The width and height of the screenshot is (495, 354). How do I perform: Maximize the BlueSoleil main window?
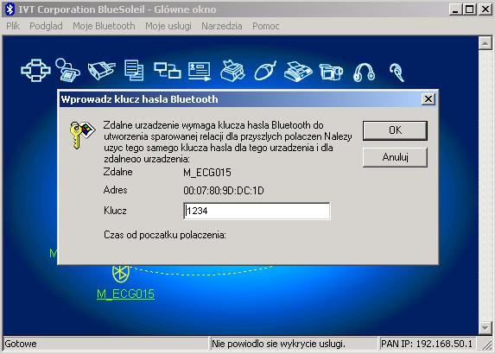[469, 9]
